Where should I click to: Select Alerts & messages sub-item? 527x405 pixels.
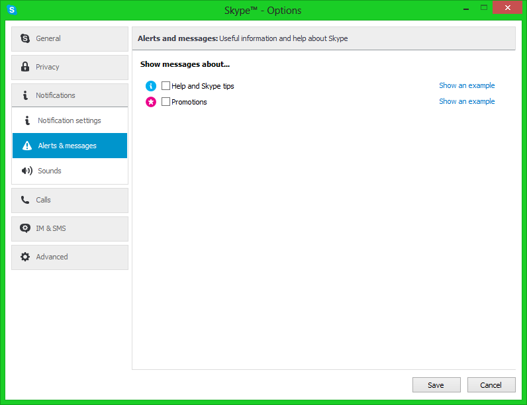tap(70, 146)
